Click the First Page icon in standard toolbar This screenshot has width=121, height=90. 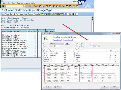(x=54, y=6)
